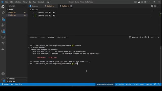Open the Manage gear icon

3,80
